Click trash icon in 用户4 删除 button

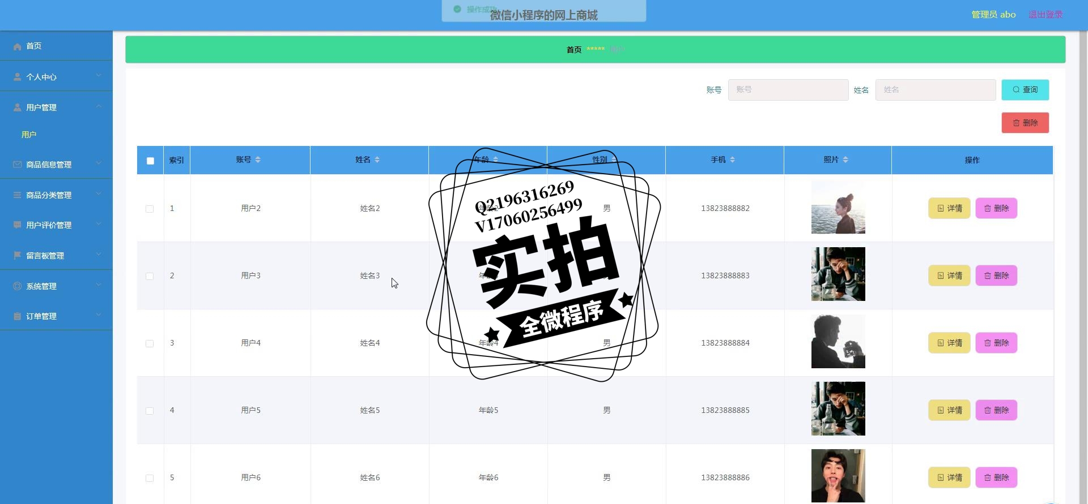click(988, 343)
